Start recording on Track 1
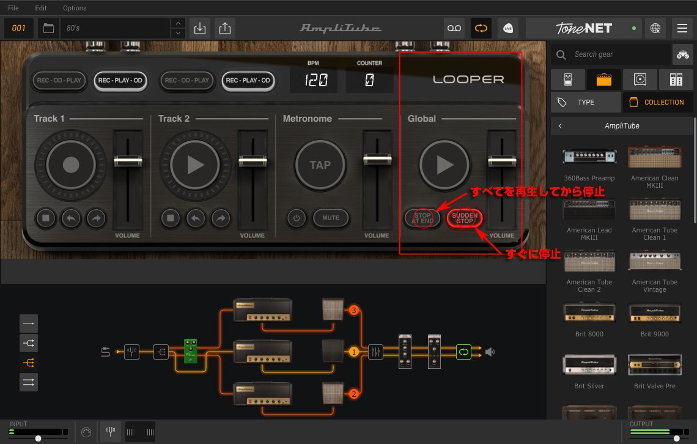The height and width of the screenshot is (444, 697). (71, 165)
